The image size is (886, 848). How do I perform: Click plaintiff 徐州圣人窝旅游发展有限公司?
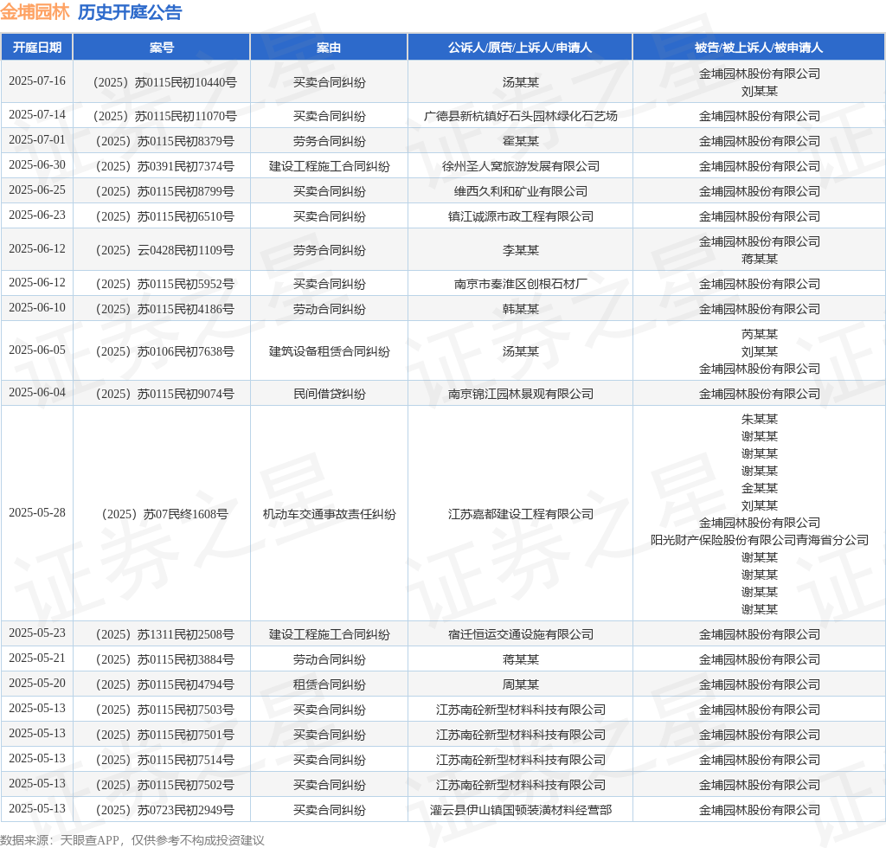pyautogui.click(x=520, y=167)
